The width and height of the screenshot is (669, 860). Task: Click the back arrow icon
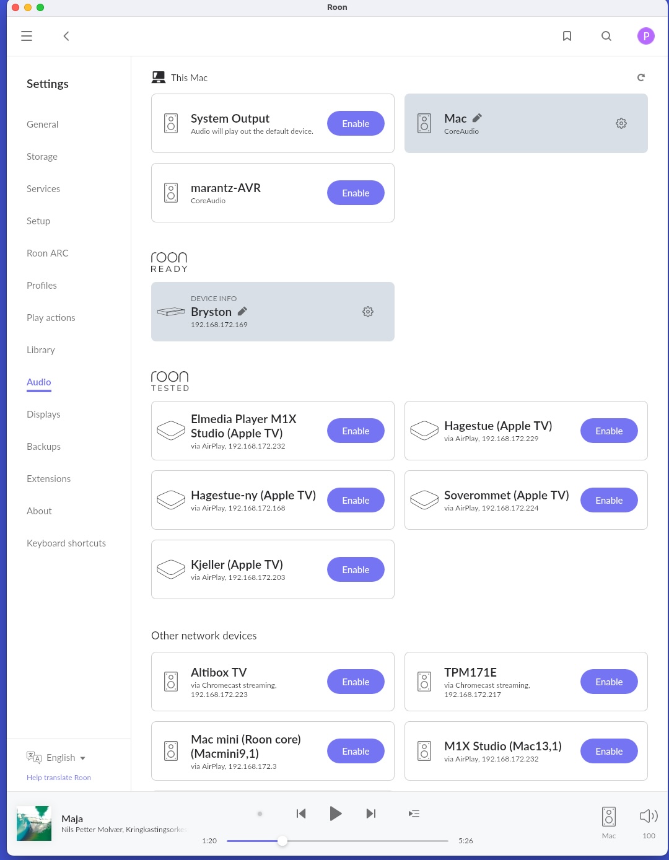click(x=66, y=36)
